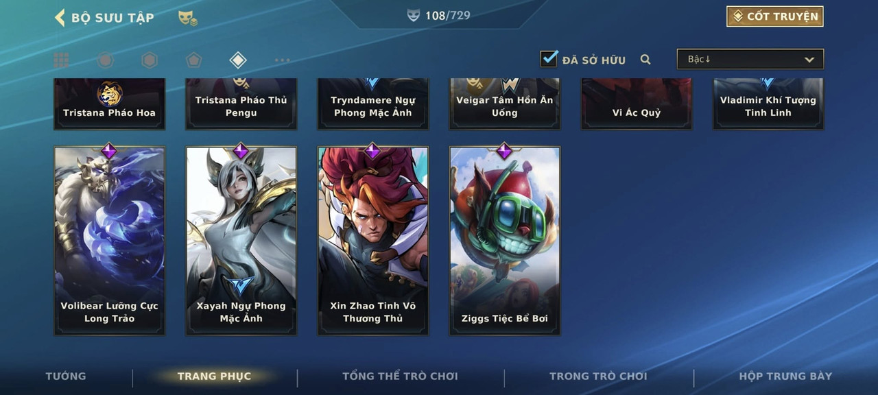Switch to the Tướng tab

point(66,376)
